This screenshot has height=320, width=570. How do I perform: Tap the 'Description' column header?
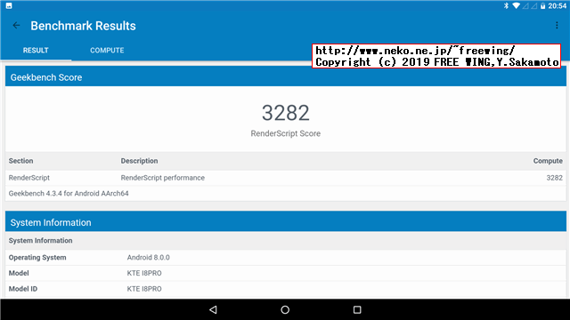139,161
